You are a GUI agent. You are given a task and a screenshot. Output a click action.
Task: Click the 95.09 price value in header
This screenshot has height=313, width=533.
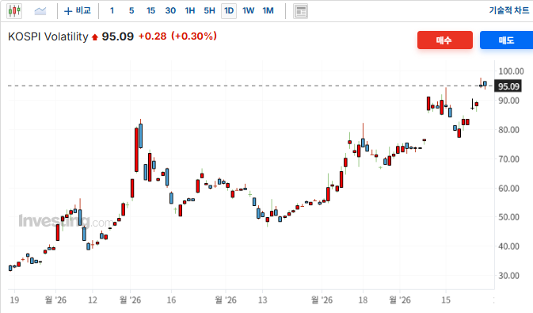click(x=118, y=36)
